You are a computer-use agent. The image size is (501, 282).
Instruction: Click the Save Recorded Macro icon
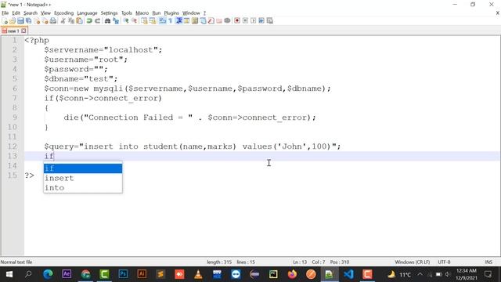(x=269, y=21)
